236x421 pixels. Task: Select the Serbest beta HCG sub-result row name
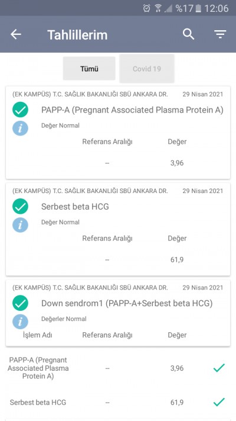click(38, 402)
